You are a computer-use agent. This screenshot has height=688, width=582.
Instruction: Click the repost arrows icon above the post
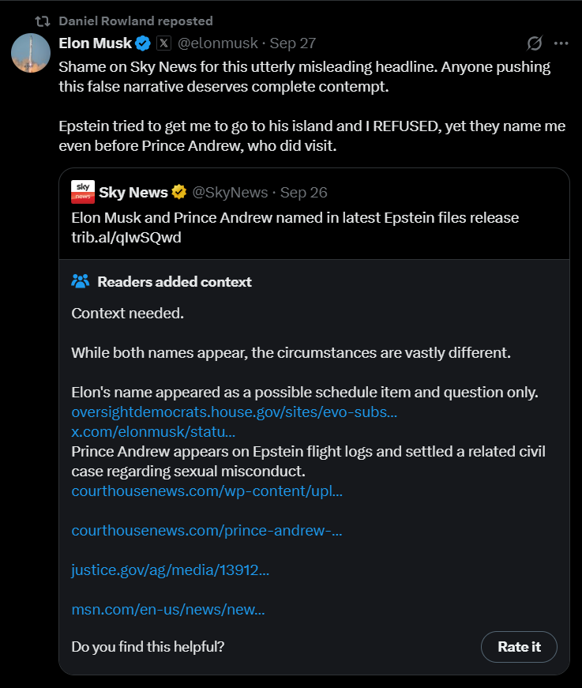[43, 21]
